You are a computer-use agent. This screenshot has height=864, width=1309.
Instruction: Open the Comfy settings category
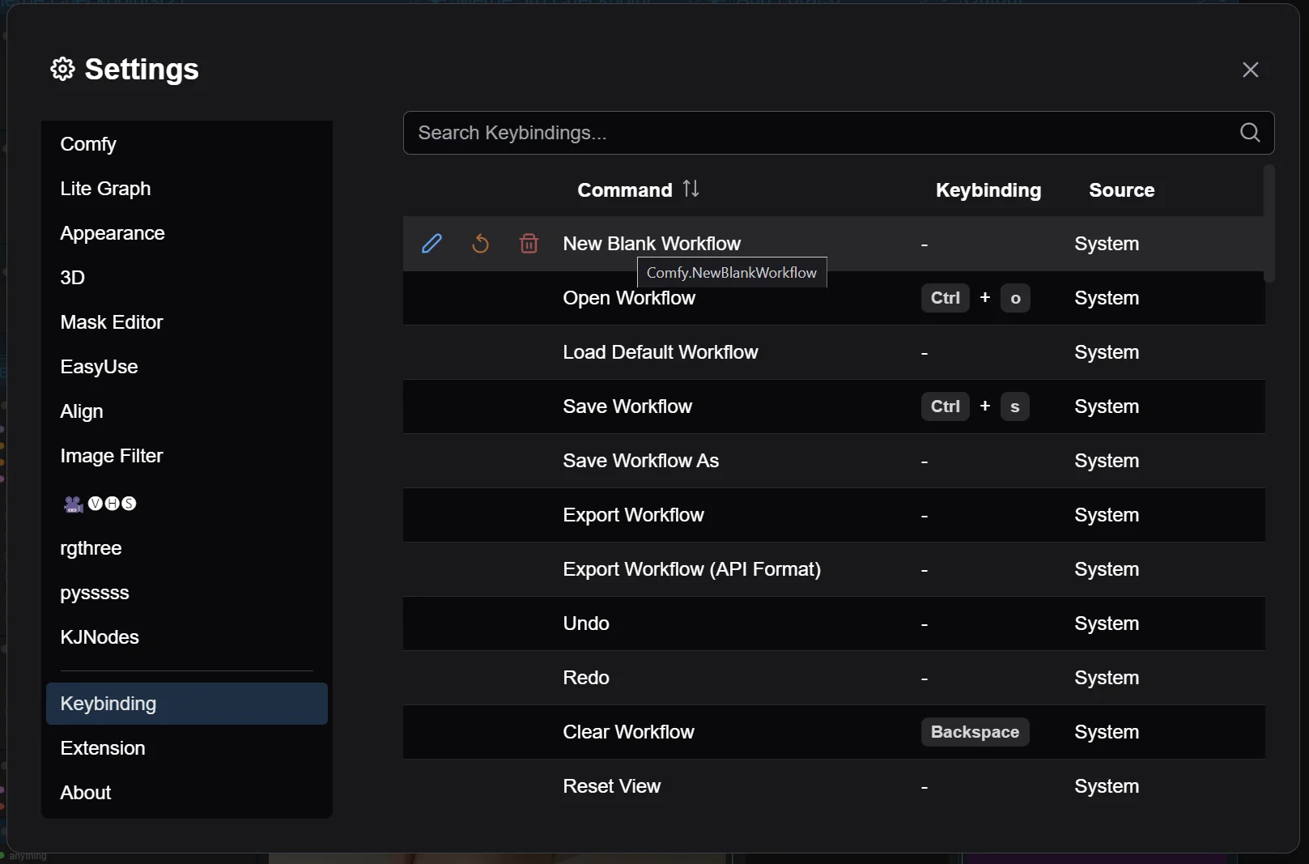coord(88,144)
